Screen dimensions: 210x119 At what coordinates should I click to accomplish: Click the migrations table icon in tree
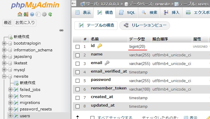coord(16,103)
